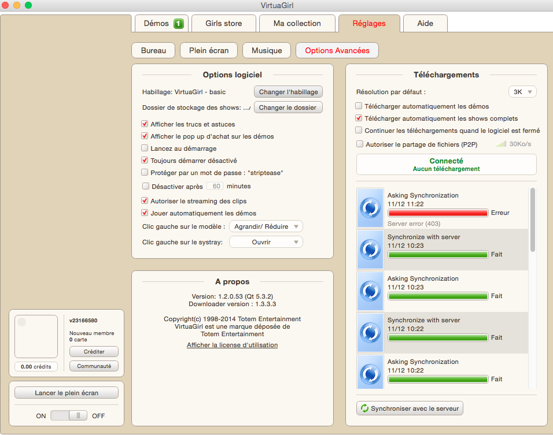Click the red Erreur progress bar
This screenshot has width=553, height=435.
(438, 213)
